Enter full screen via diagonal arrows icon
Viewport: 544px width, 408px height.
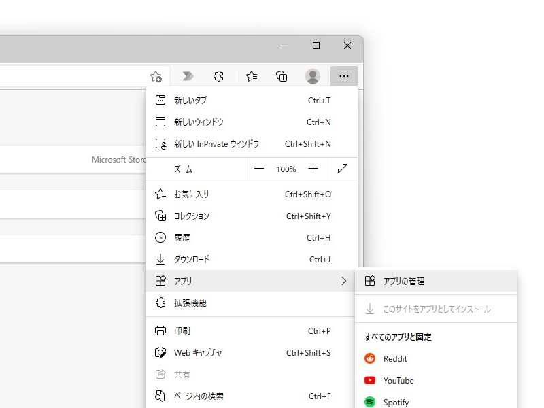[342, 168]
